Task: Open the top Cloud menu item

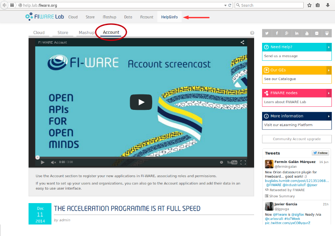Action: pos(73,17)
